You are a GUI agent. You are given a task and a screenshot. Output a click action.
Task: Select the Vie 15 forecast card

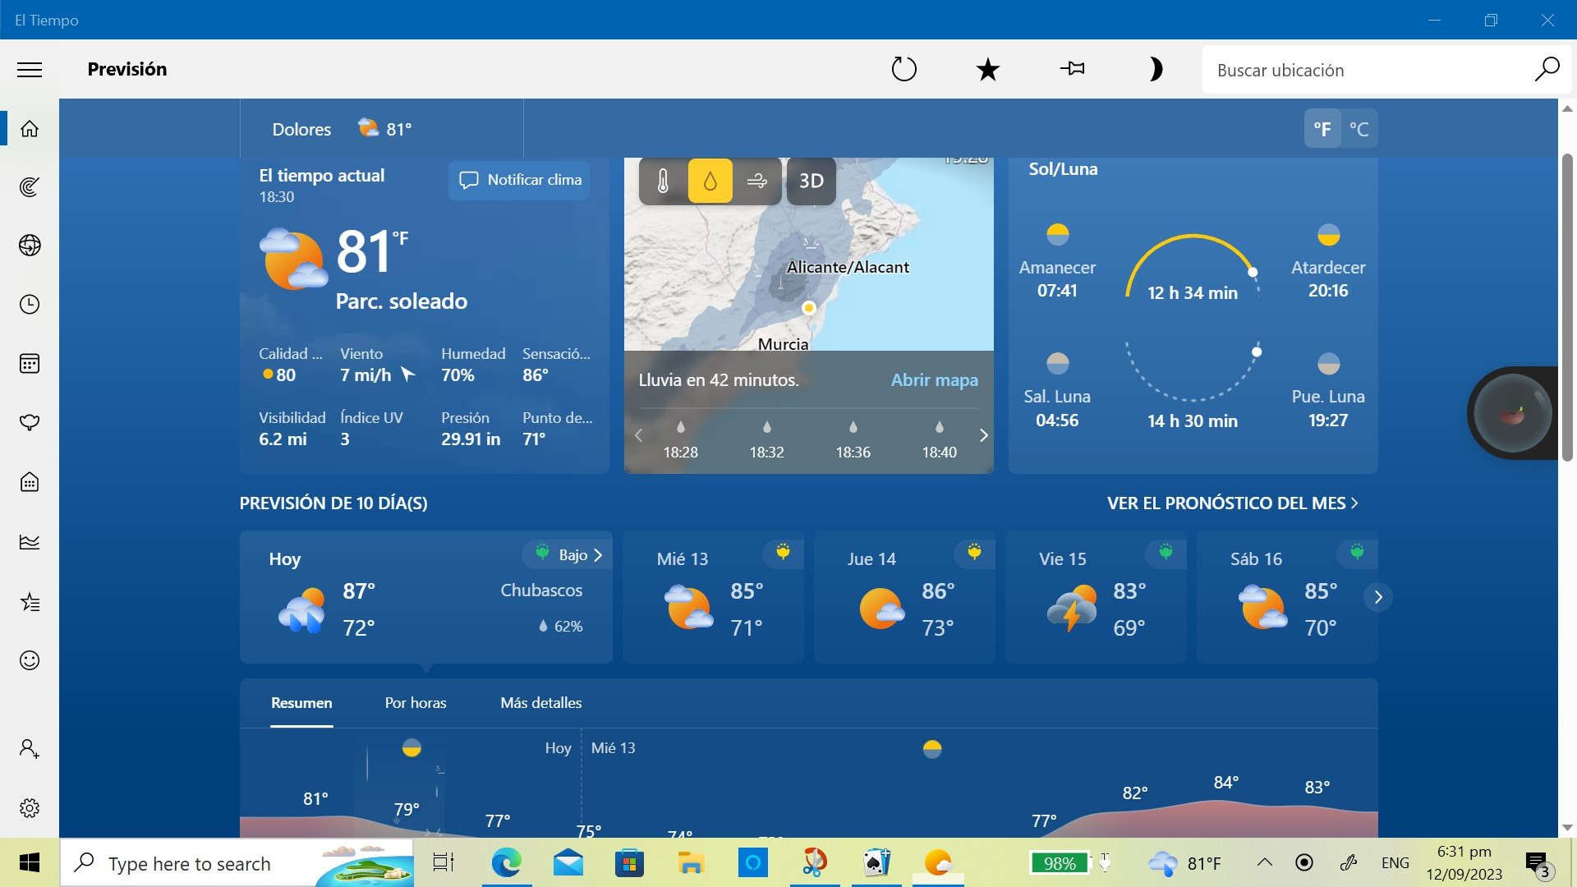point(1096,597)
